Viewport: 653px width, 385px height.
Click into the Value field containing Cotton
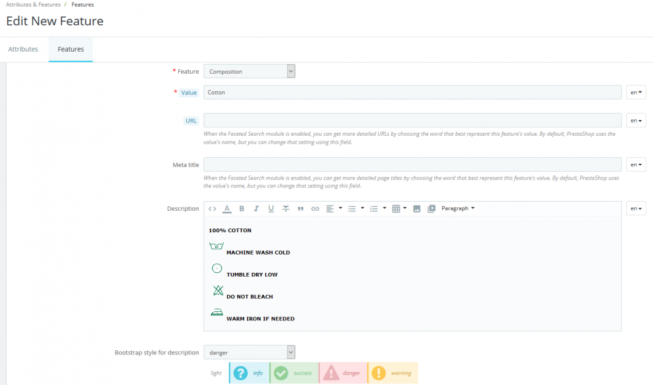coord(412,93)
